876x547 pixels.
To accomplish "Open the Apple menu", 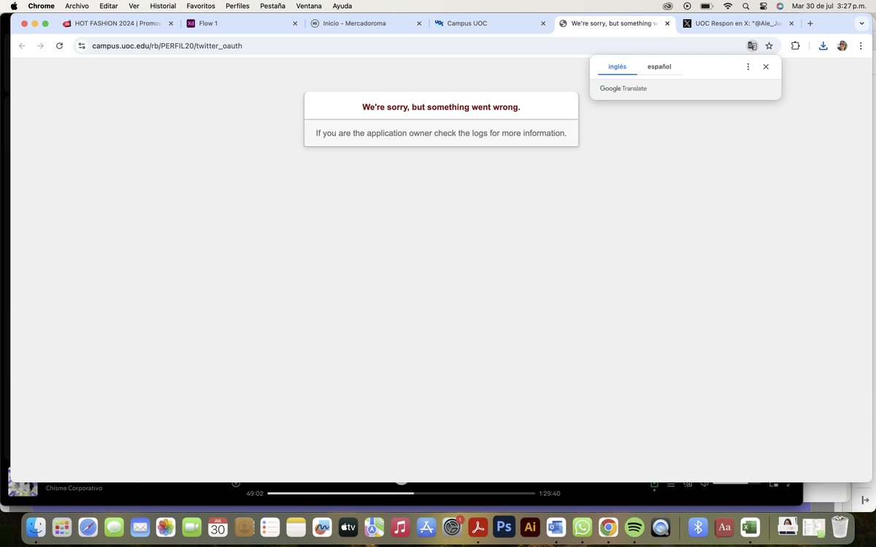I will pyautogui.click(x=14, y=6).
